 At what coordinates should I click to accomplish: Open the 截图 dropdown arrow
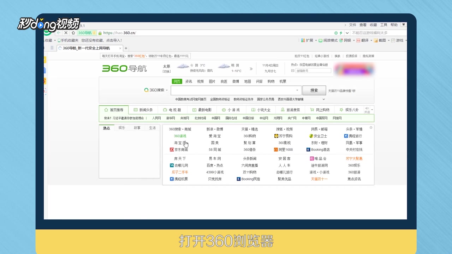389,41
